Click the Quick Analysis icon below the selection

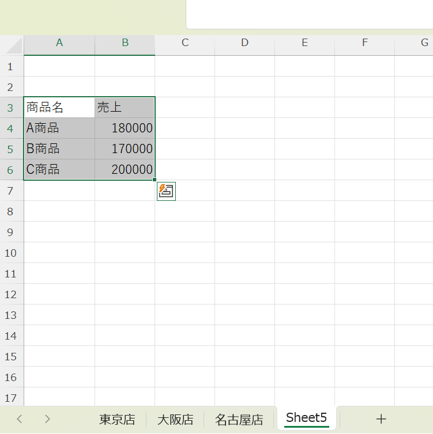click(166, 192)
